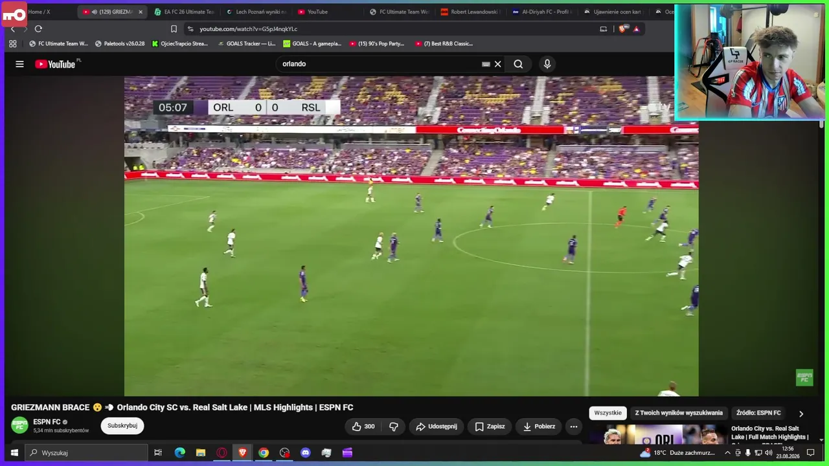This screenshot has width=829, height=466.
Task: Open the YouTube guide hamburger menu
Action: (x=19, y=64)
